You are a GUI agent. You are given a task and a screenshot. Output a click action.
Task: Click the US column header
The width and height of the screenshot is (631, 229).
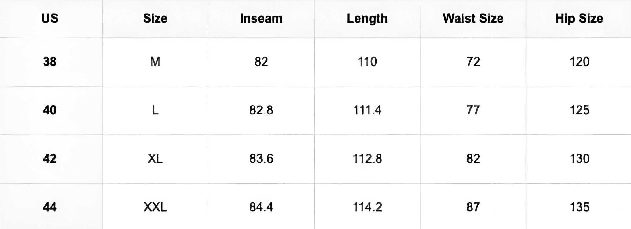tap(50, 19)
